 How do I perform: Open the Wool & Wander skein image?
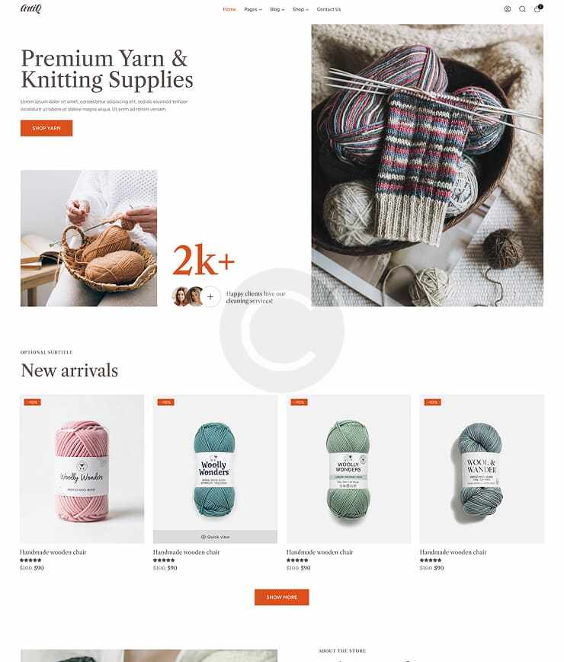coord(482,469)
